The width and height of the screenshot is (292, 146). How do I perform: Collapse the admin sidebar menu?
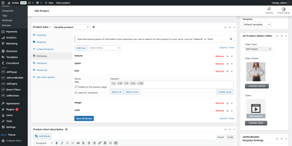(x=14, y=141)
